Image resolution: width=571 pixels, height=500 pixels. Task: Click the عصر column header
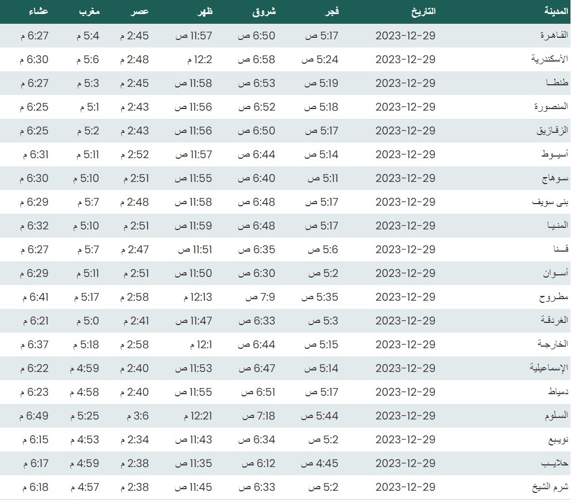point(139,11)
